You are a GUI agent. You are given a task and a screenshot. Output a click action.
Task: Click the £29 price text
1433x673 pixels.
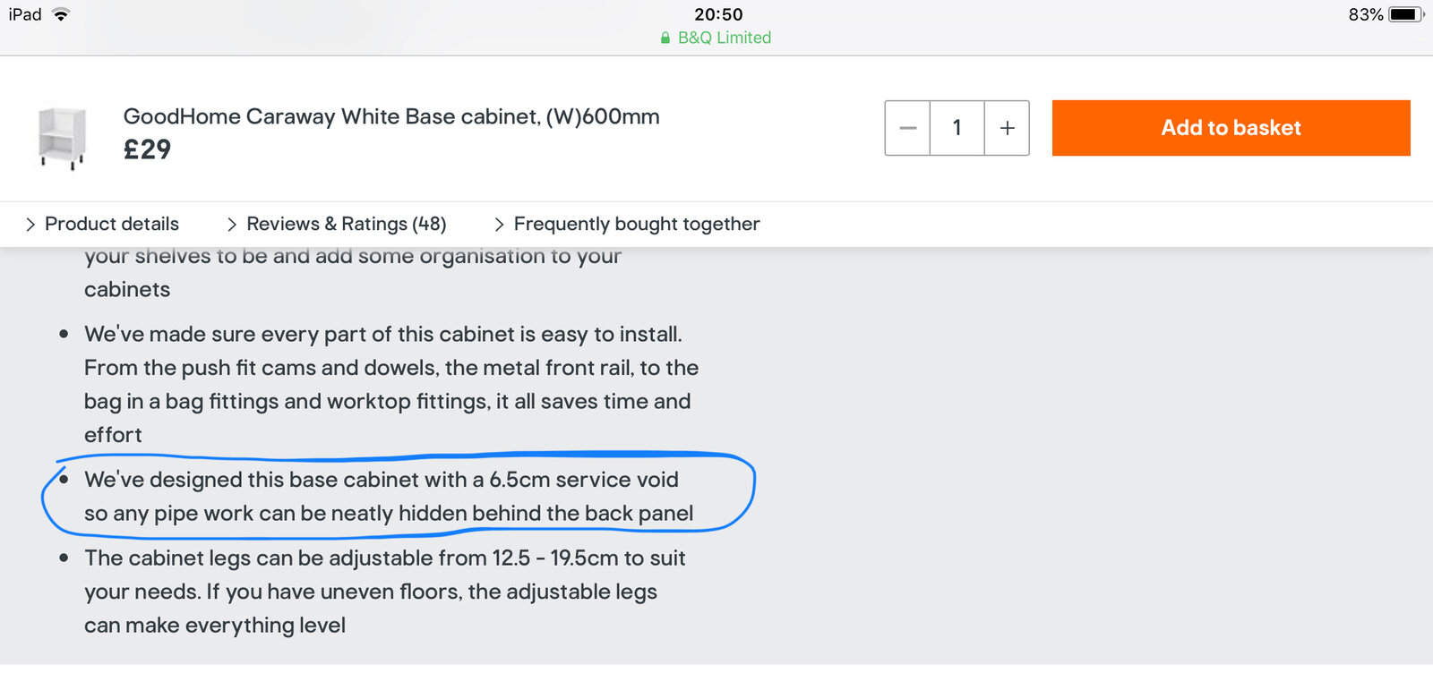point(147,149)
